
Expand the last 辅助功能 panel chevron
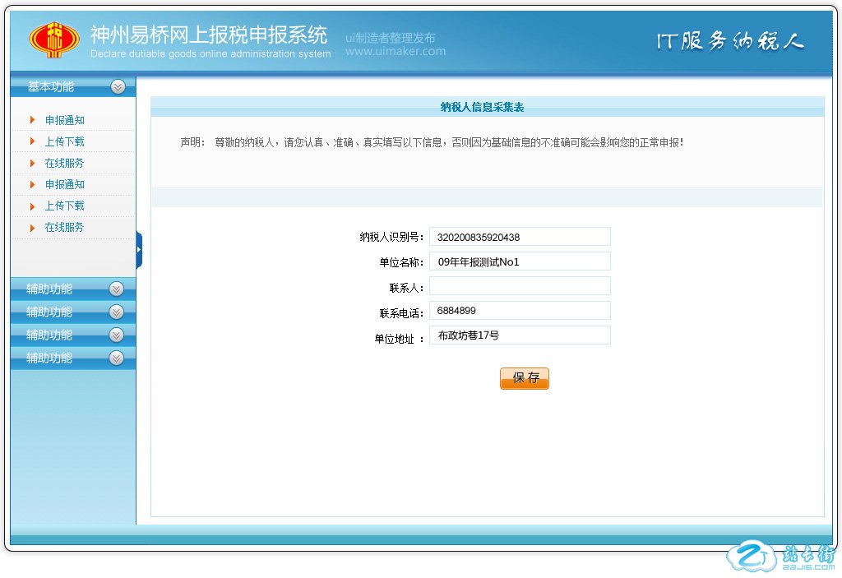[116, 358]
